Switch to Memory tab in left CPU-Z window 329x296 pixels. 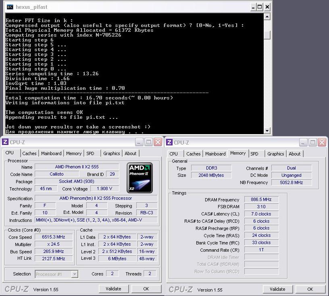point(74,153)
